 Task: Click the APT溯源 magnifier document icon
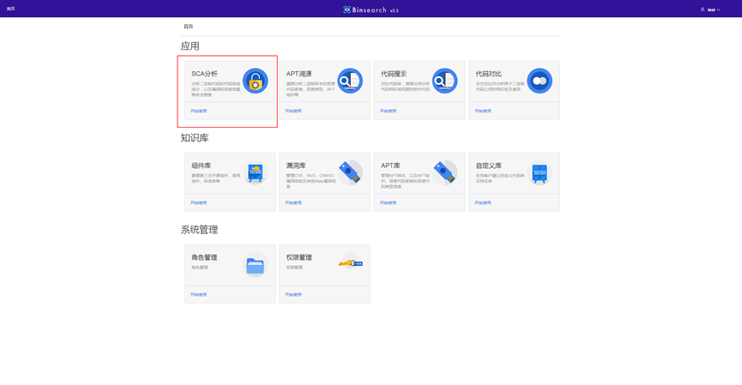pos(350,81)
